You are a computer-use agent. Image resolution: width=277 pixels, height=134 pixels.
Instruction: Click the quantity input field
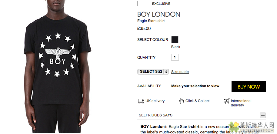[x=175, y=57]
